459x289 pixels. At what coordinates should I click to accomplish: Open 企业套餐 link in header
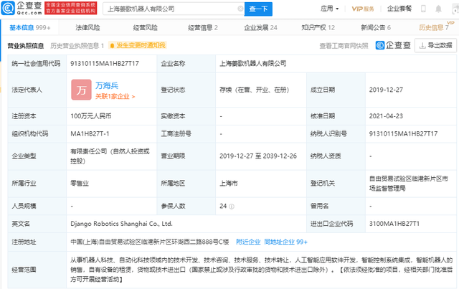pos(399,9)
